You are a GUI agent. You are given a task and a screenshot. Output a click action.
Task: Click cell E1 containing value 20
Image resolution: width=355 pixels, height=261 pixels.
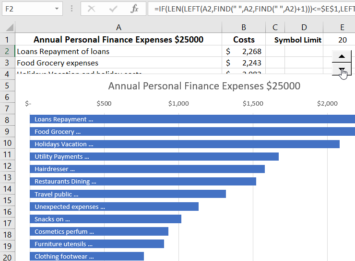click(x=342, y=40)
